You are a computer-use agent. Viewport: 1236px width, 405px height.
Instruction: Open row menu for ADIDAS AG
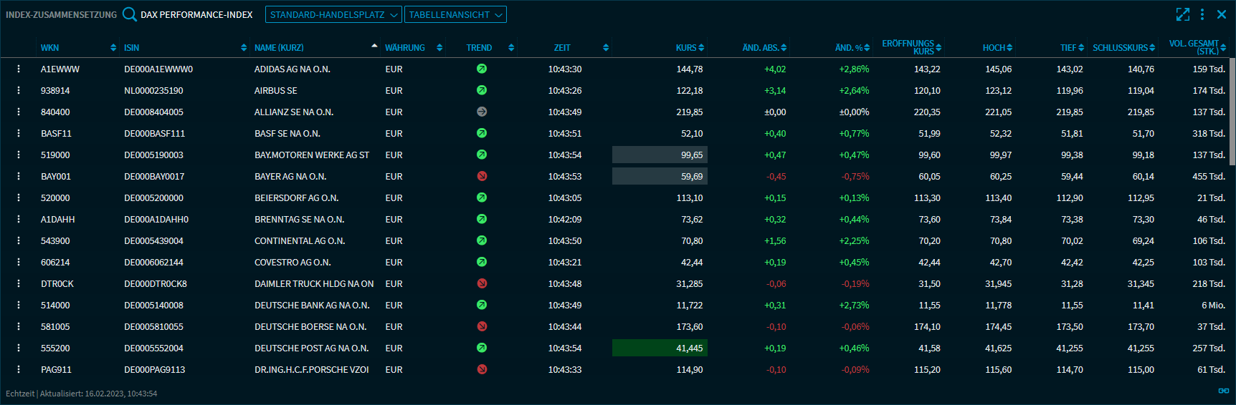[x=19, y=69]
